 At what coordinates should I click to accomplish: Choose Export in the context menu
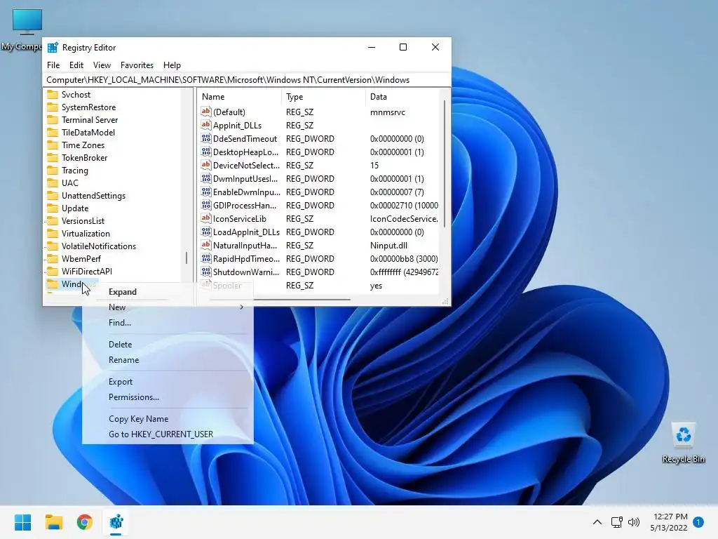click(168, 381)
